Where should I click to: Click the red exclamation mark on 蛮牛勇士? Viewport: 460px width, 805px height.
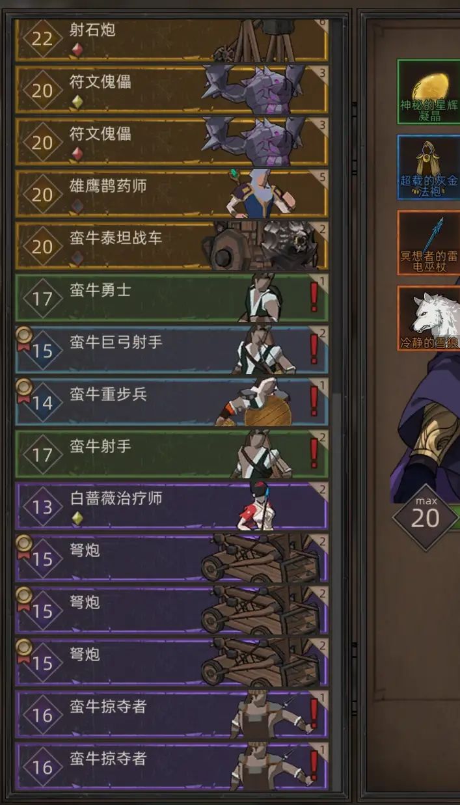(315, 297)
